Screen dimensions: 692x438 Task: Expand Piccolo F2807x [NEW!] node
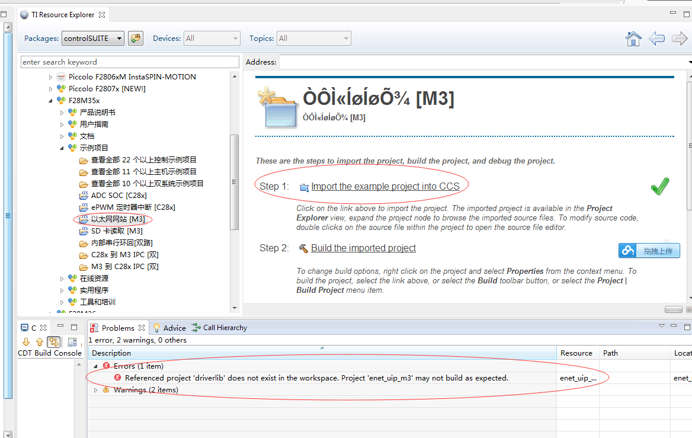[x=50, y=89]
